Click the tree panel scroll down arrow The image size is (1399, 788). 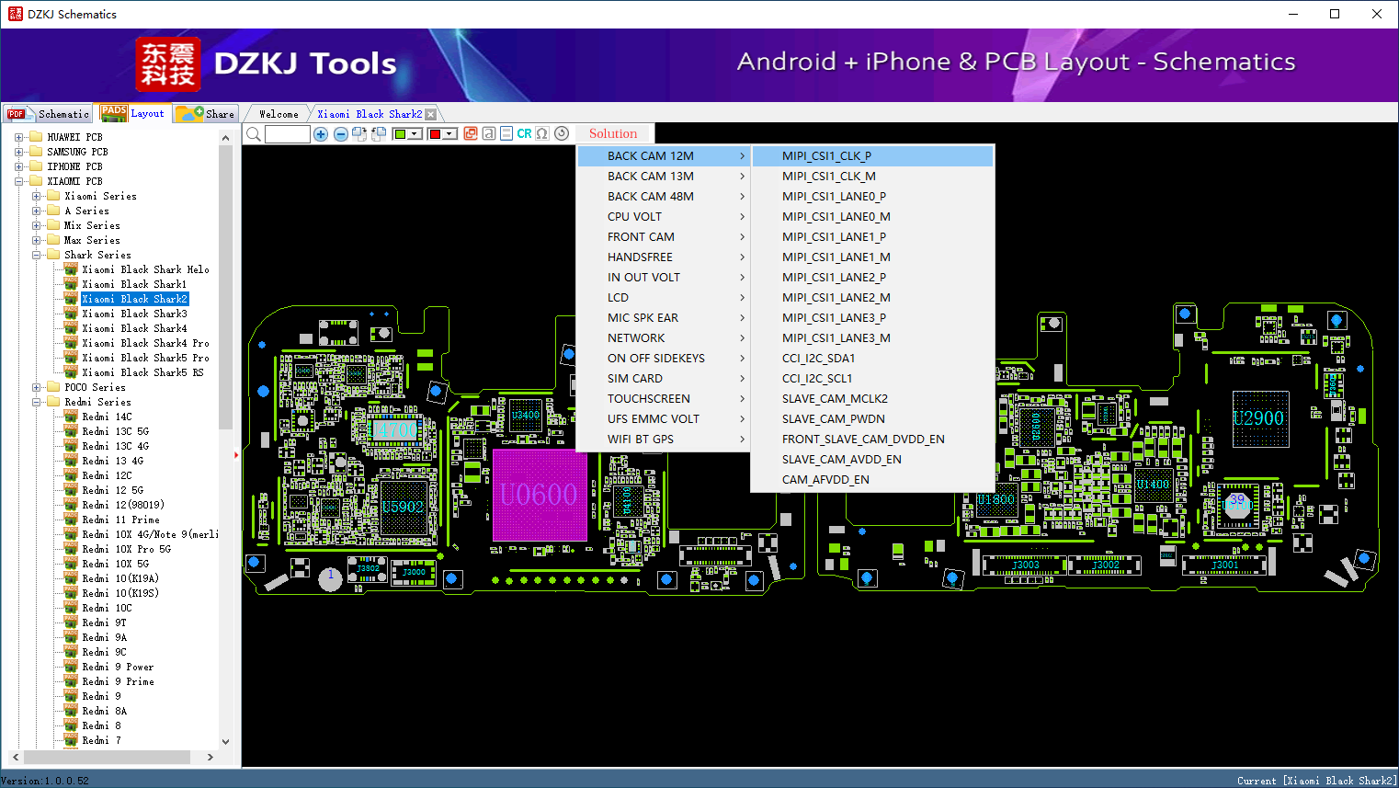tap(226, 741)
